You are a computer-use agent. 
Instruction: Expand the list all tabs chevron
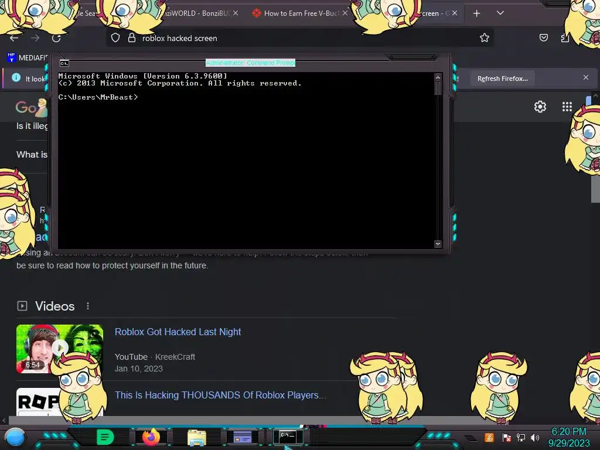tap(500, 13)
